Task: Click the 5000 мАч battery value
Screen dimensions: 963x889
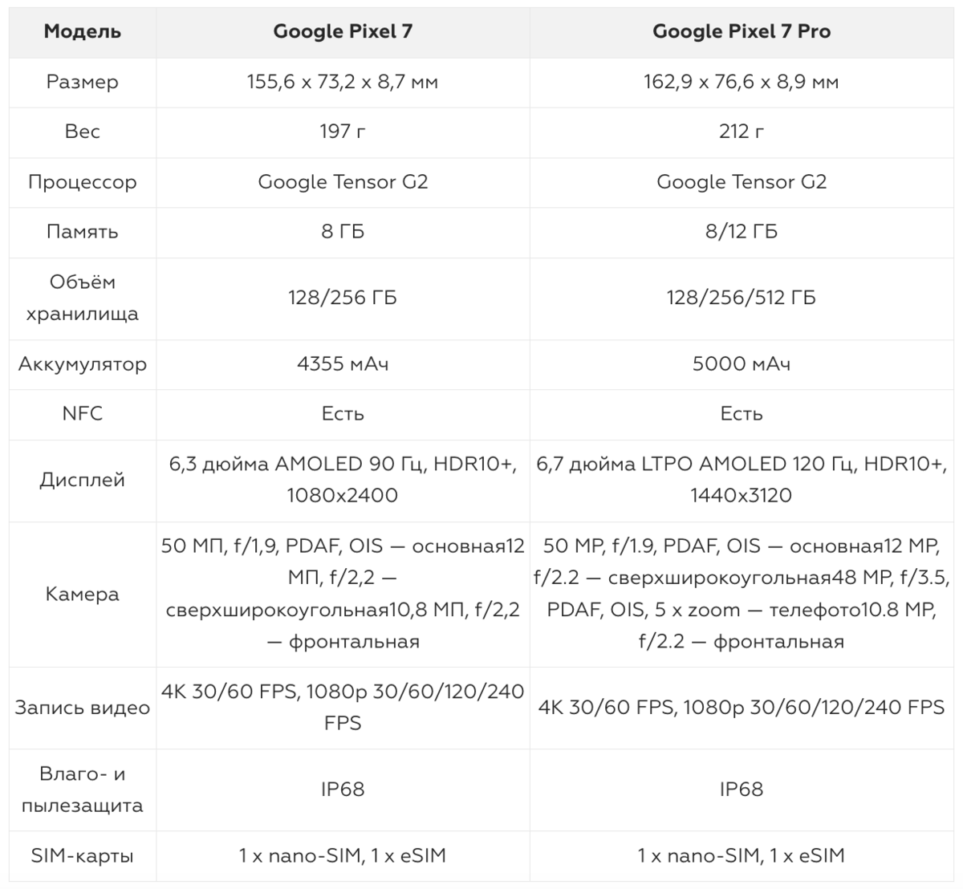Action: point(742,364)
